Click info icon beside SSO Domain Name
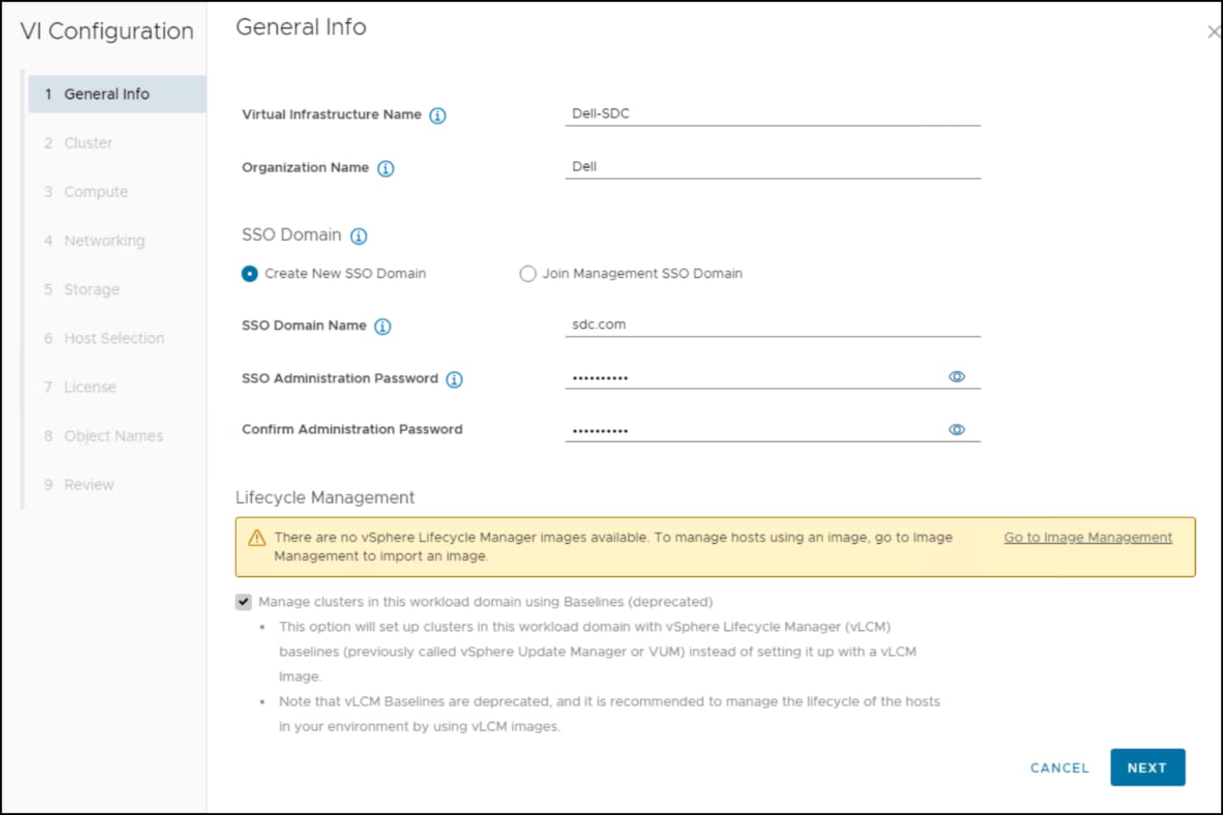 [x=383, y=326]
